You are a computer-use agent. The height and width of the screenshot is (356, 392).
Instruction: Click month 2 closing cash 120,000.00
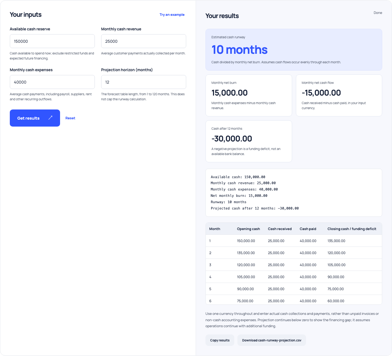(336, 253)
